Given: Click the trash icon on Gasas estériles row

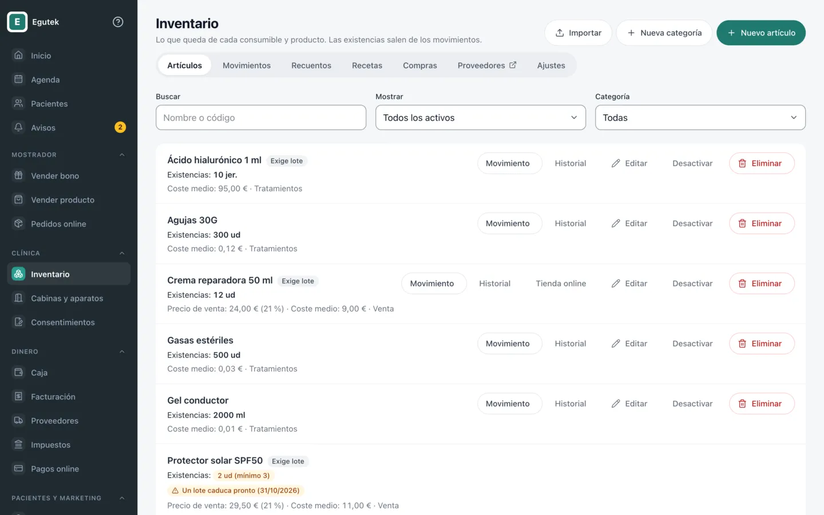Looking at the screenshot, I should [x=742, y=343].
